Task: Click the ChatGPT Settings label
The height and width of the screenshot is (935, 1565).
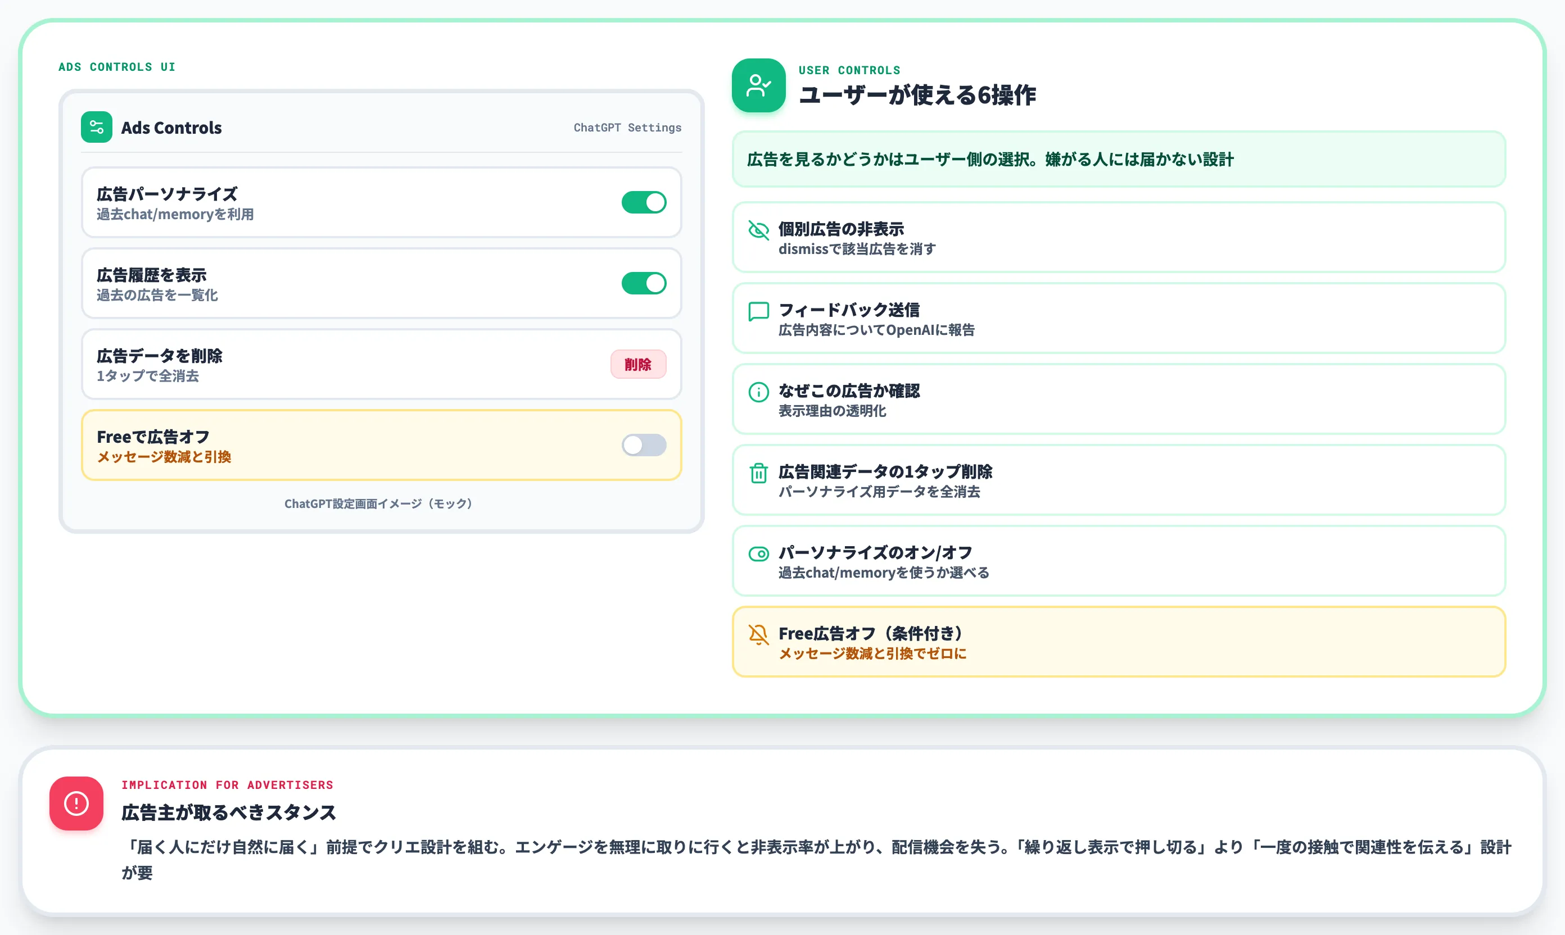Action: click(x=627, y=128)
